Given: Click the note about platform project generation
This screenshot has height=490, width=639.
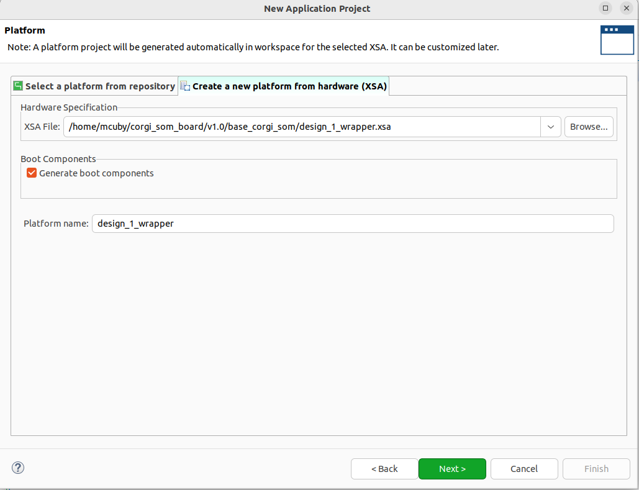Looking at the screenshot, I should pos(253,47).
